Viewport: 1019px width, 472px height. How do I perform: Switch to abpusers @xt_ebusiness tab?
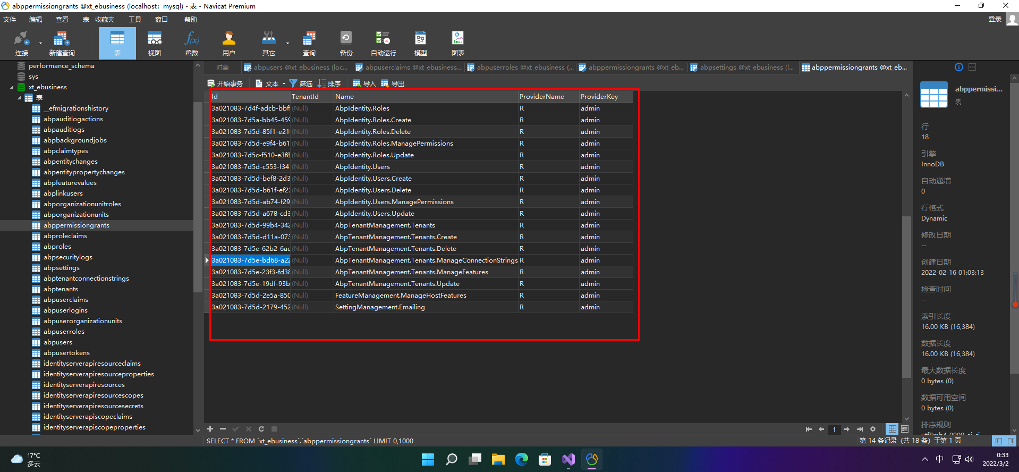click(295, 68)
